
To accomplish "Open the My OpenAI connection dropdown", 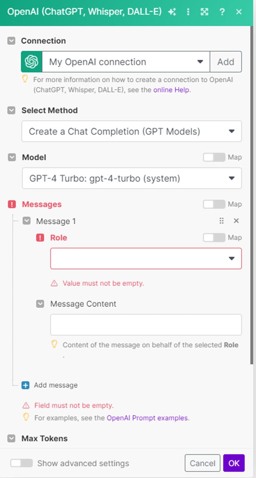I will point(126,62).
